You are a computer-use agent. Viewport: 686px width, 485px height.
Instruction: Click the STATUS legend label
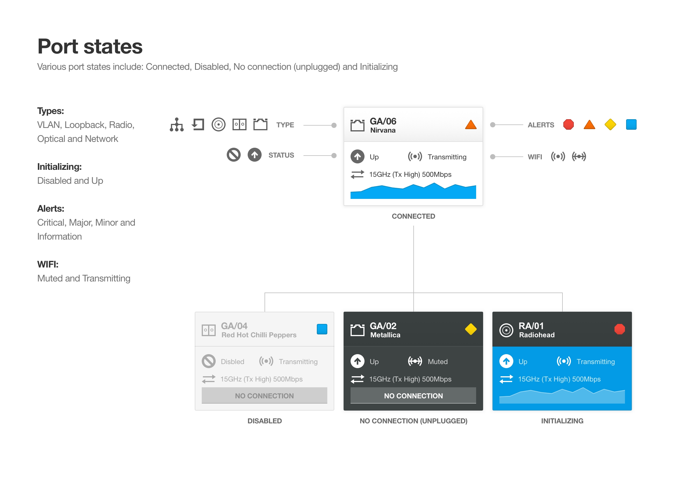pyautogui.click(x=281, y=155)
